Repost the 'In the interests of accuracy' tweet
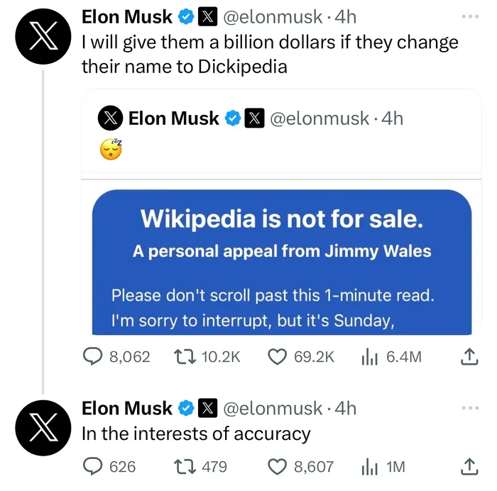Viewport: 497px width, 491px height. click(x=185, y=466)
